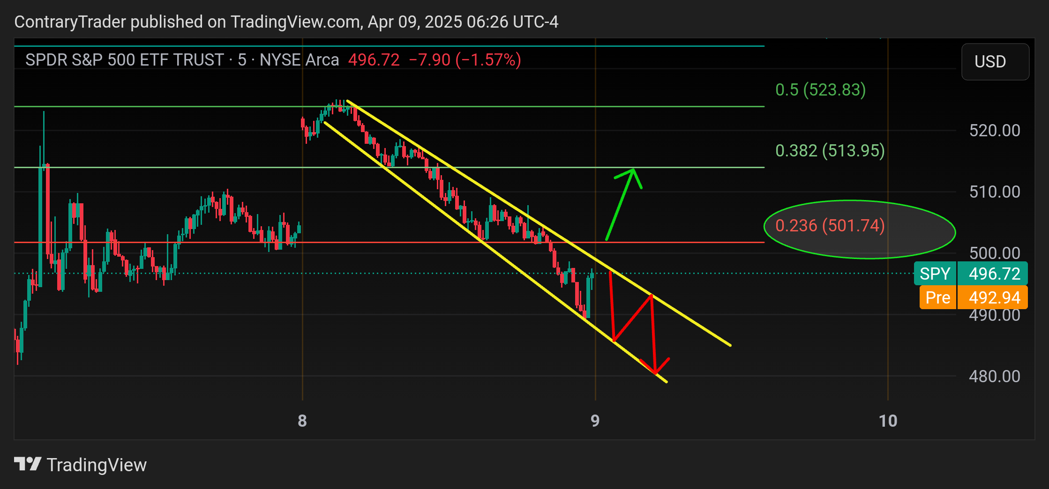The image size is (1049, 489).
Task: Click date marker 10 on time axis
Action: coord(888,421)
